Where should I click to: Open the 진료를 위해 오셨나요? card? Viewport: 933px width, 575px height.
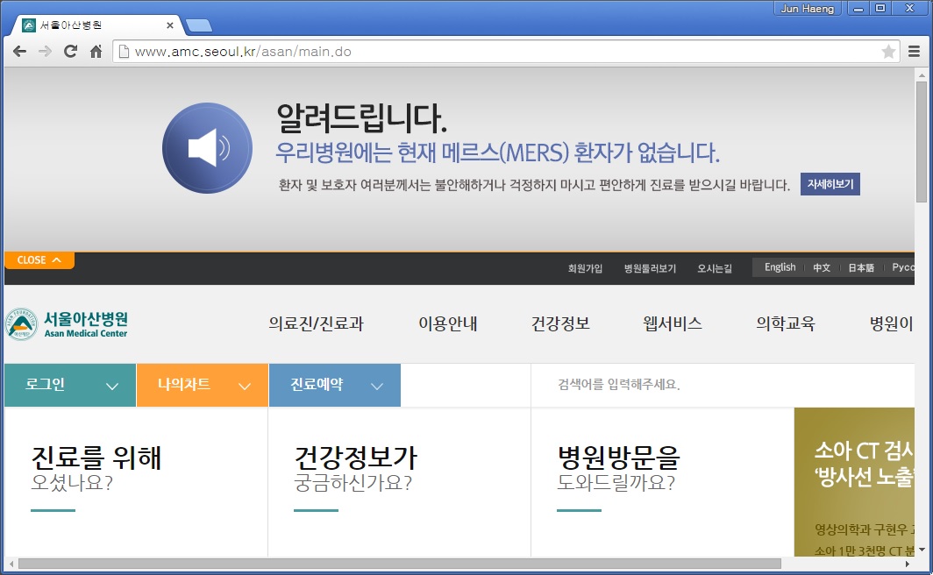pos(136,481)
